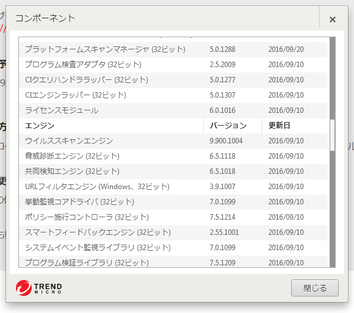
Task: Select the ライセンスモジュール row
Action: [x=173, y=110]
